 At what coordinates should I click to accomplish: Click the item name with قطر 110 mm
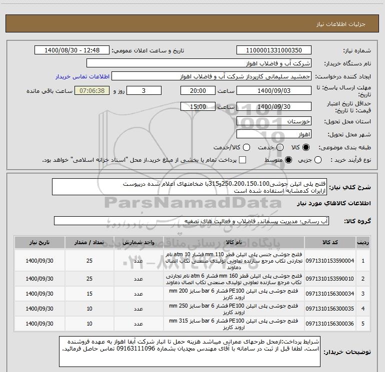point(234,261)
